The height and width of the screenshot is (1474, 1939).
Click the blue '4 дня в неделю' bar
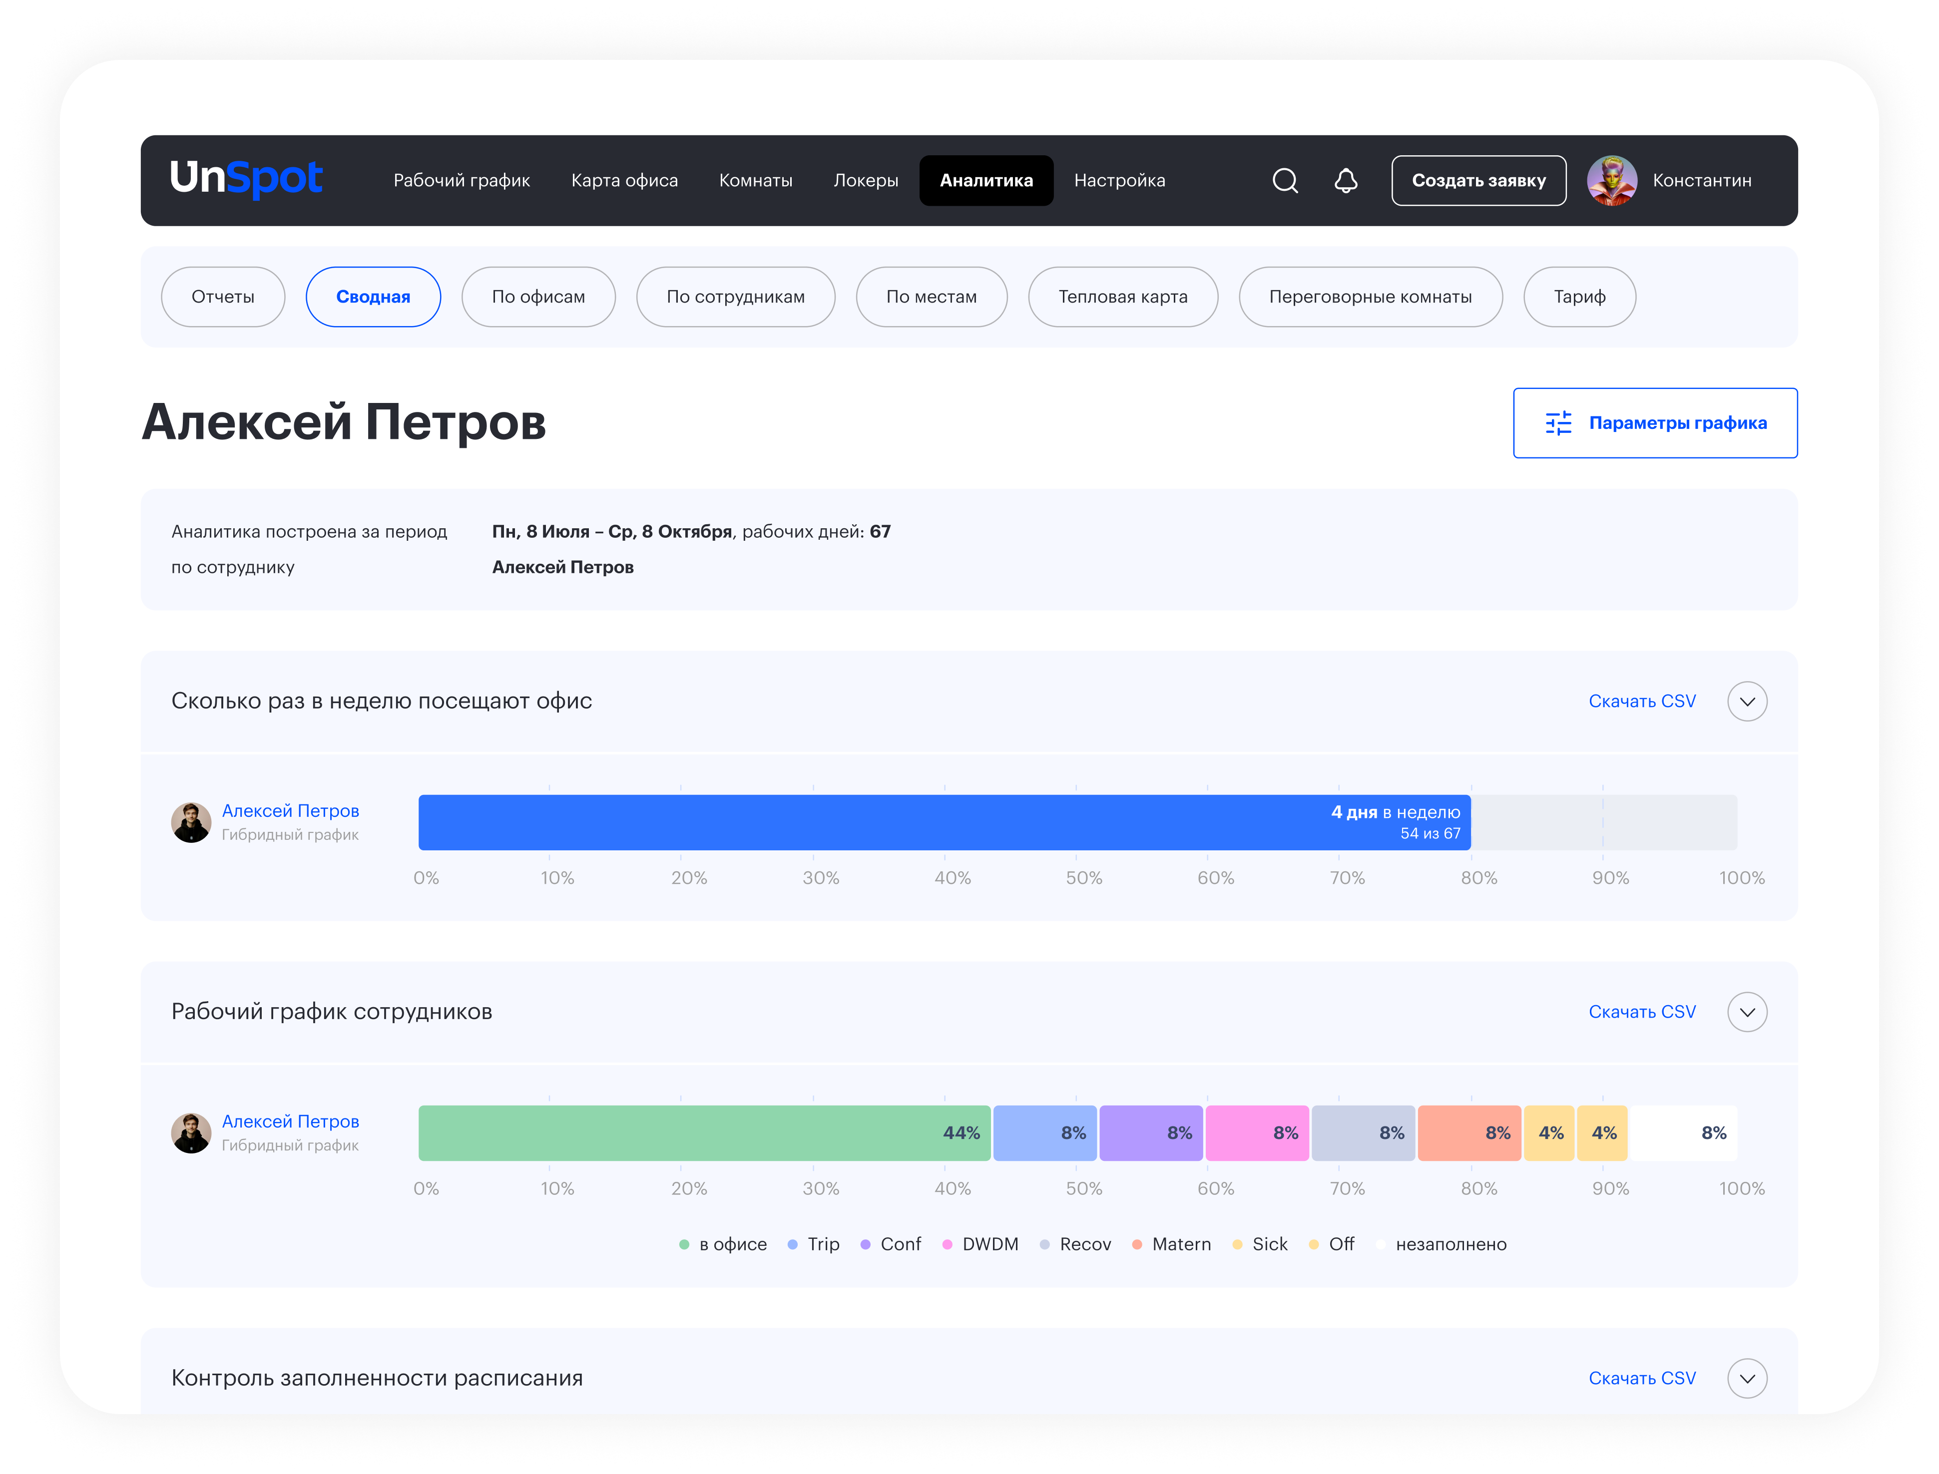(944, 822)
